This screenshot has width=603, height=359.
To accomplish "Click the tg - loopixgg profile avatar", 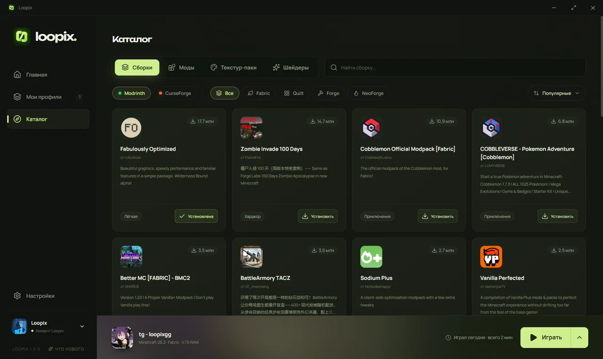I will [122, 337].
